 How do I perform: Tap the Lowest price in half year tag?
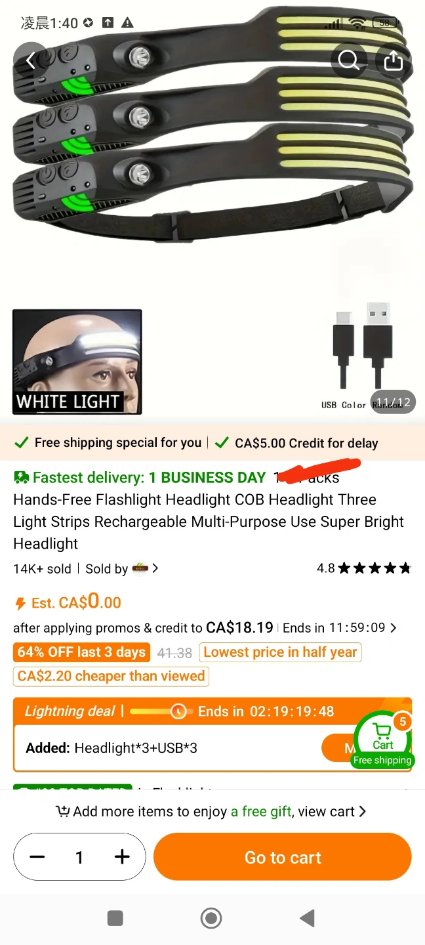pyautogui.click(x=281, y=652)
